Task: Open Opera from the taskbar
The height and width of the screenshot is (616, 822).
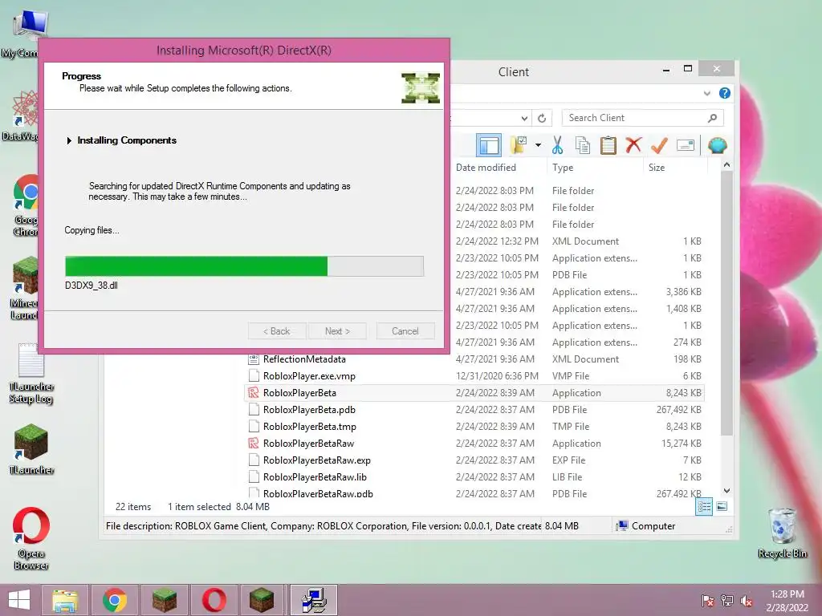Action: coord(214,600)
